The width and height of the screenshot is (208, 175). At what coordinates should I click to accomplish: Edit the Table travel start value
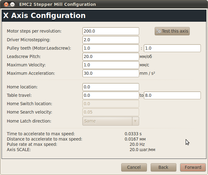point(111,95)
